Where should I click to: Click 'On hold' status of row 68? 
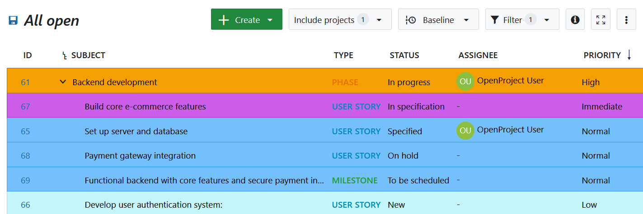403,156
